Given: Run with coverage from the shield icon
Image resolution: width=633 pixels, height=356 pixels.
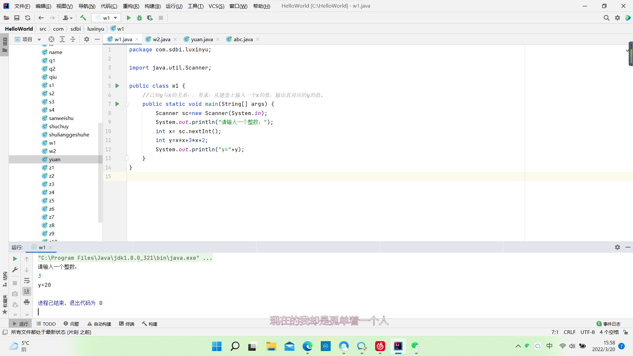Looking at the screenshot, I should click(x=150, y=18).
